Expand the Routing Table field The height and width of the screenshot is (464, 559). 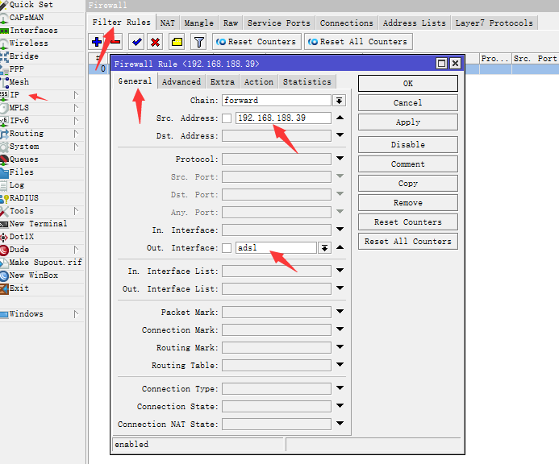coord(340,364)
